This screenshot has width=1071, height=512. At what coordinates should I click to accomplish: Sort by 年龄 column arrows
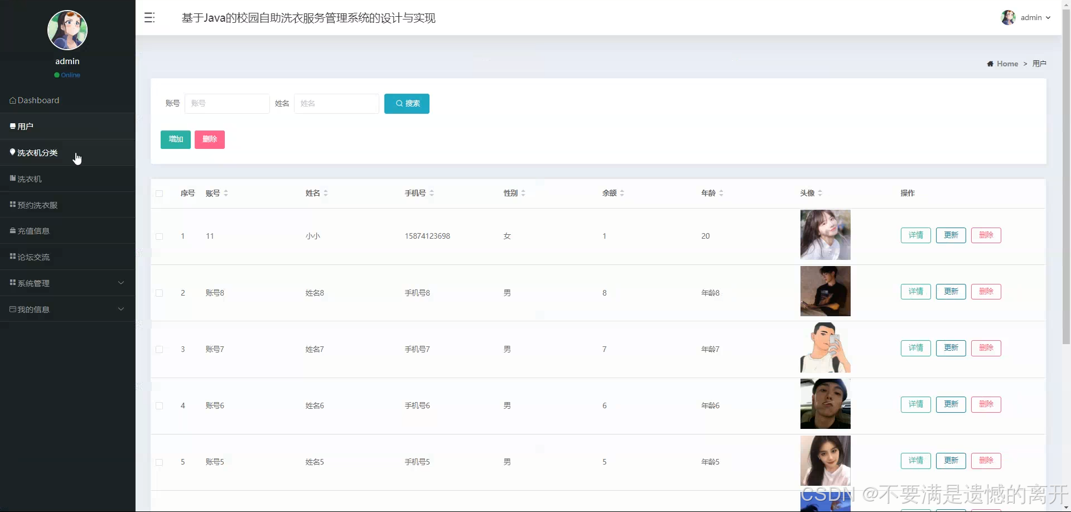click(x=721, y=194)
